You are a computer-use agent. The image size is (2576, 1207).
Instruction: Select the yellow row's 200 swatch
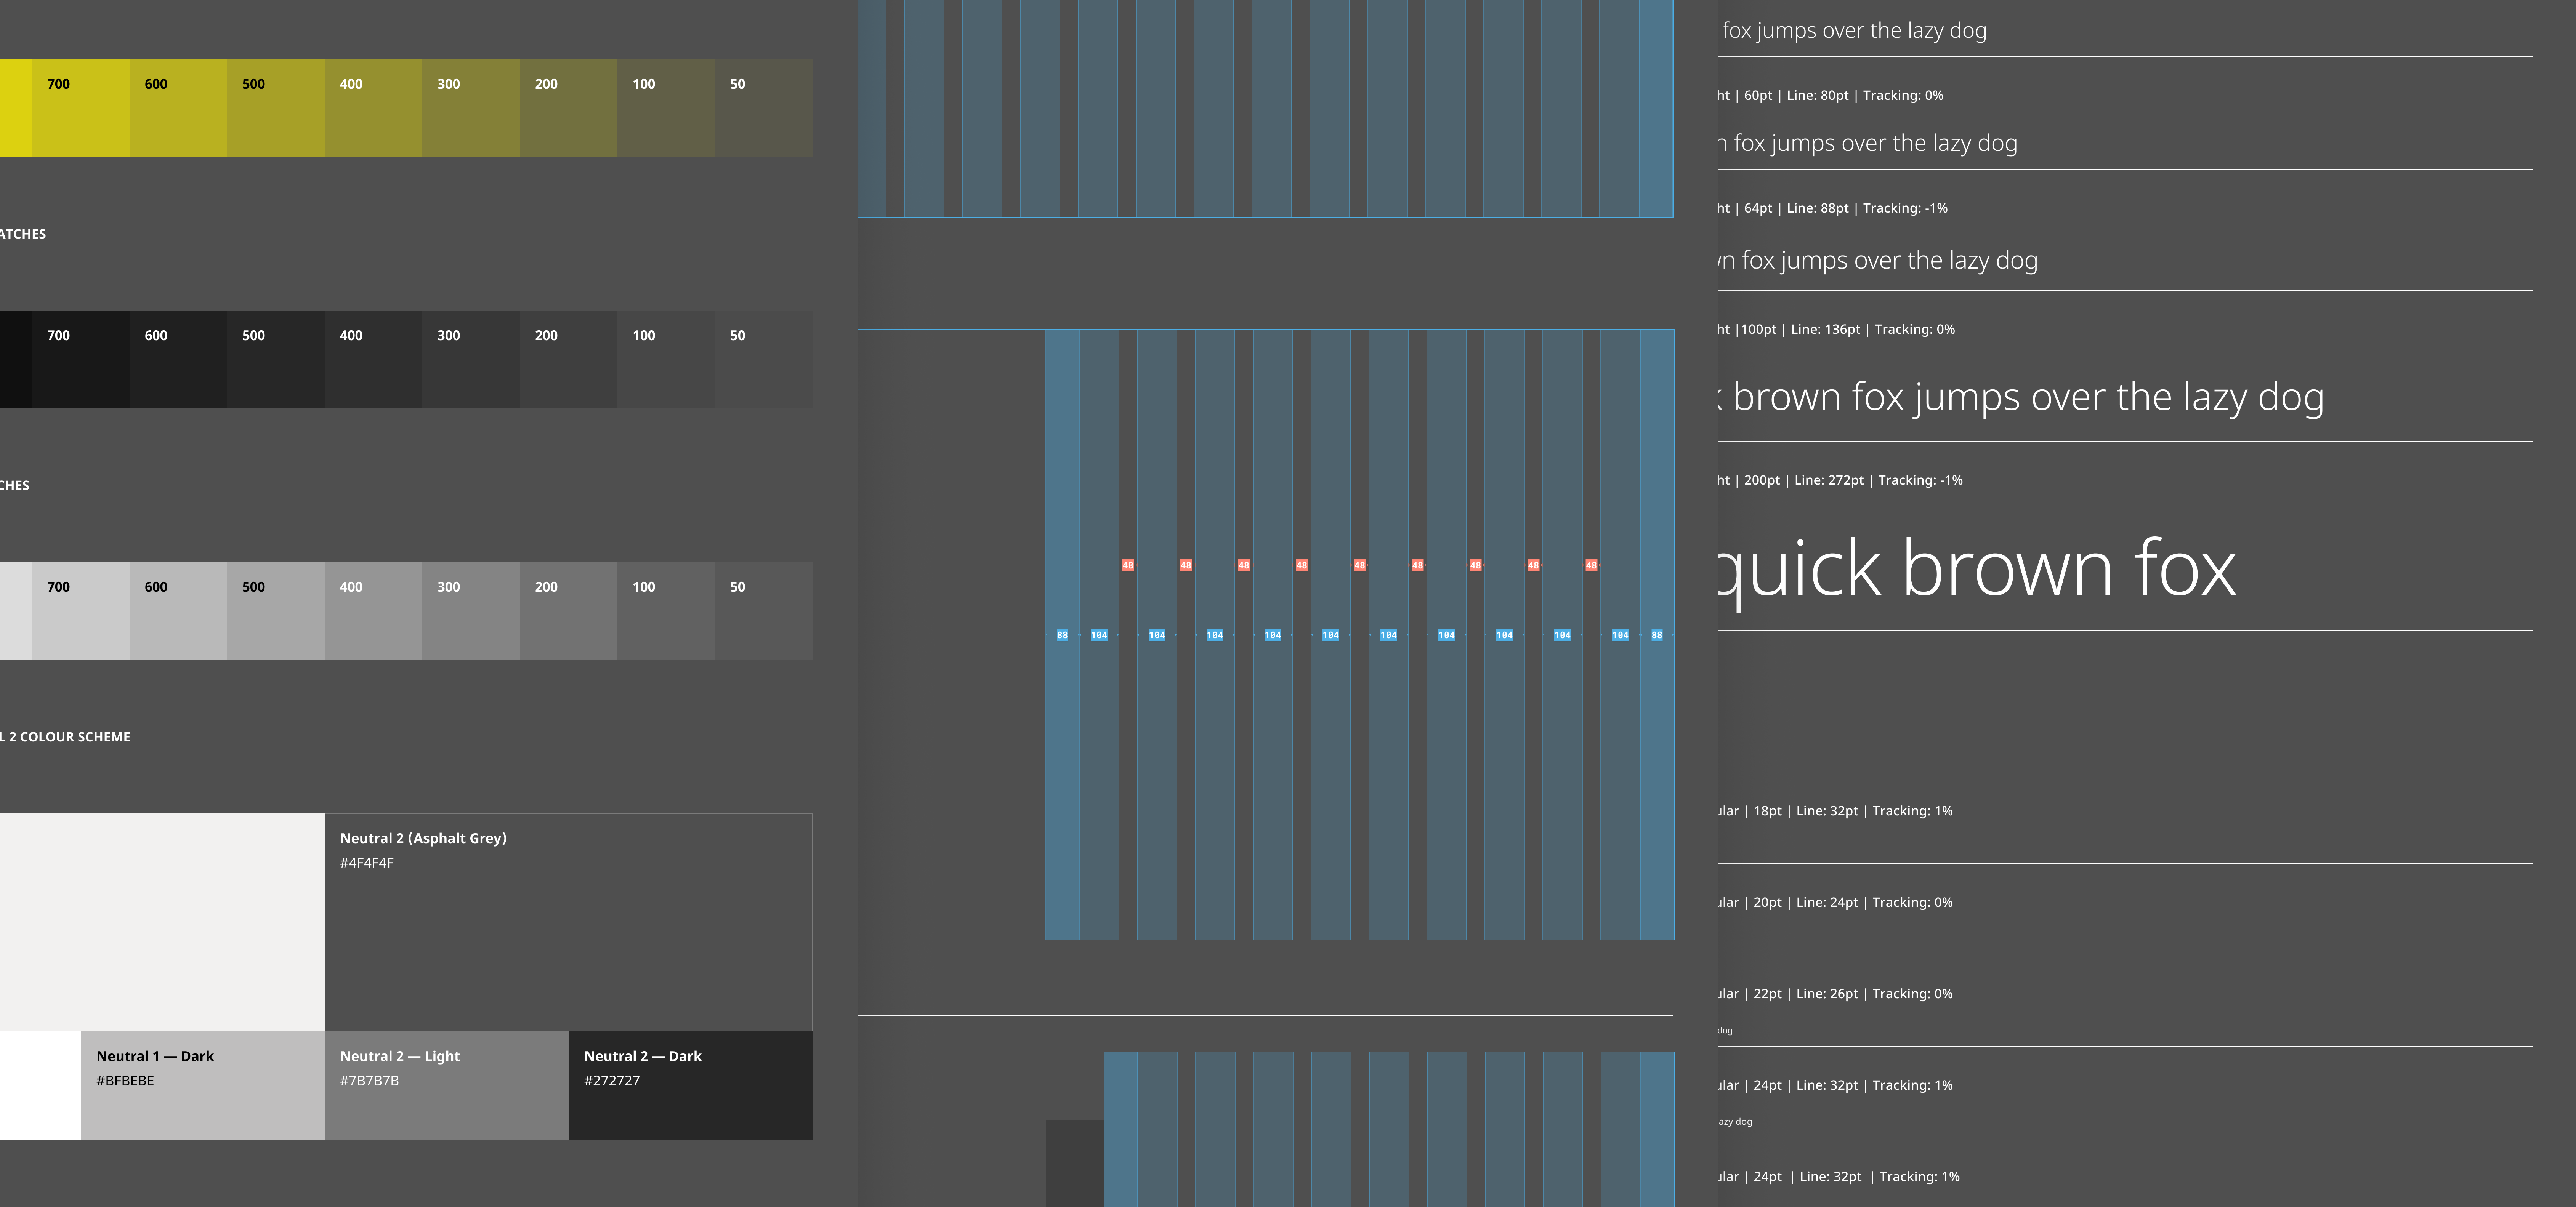click(568, 107)
